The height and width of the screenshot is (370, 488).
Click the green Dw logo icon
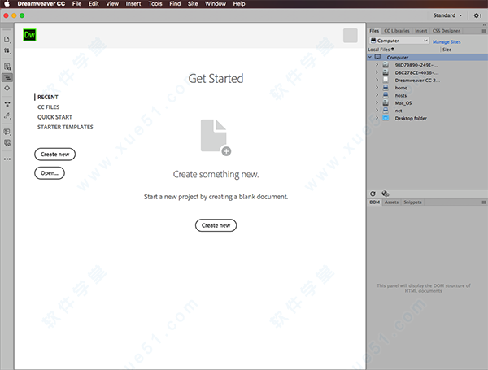(x=29, y=35)
